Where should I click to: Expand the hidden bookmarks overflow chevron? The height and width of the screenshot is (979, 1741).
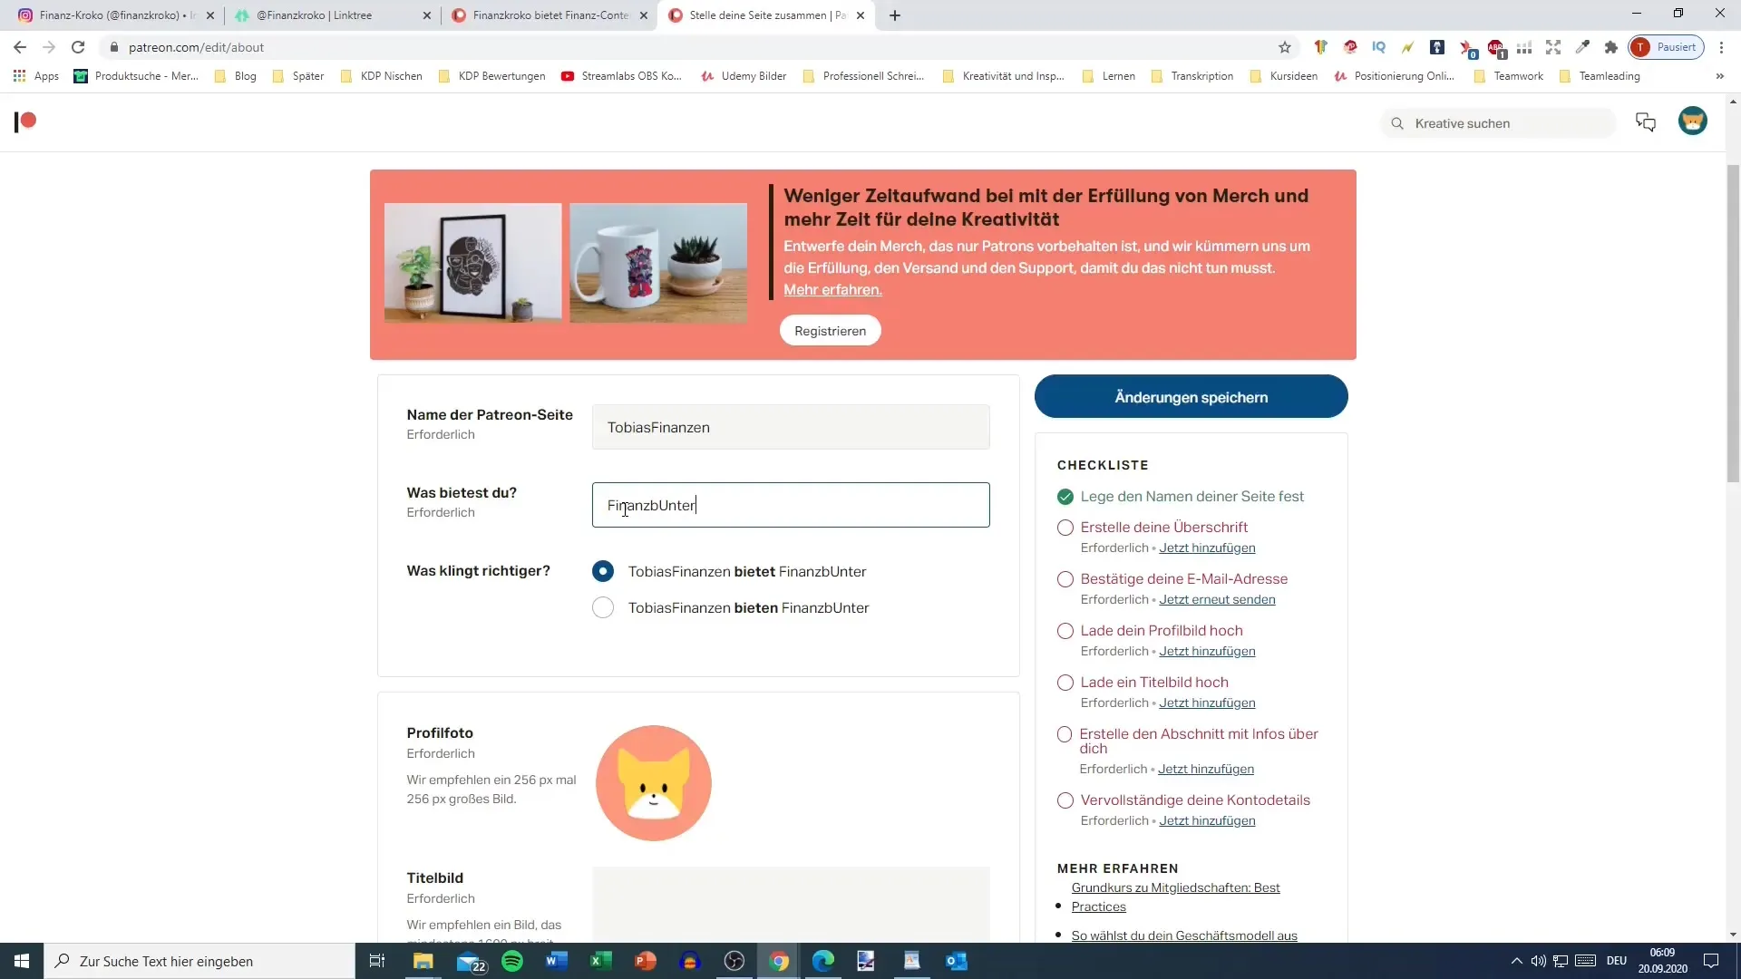point(1719,76)
